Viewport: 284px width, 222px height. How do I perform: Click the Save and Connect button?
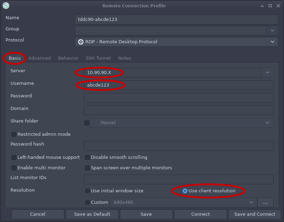pyautogui.click(x=255, y=214)
